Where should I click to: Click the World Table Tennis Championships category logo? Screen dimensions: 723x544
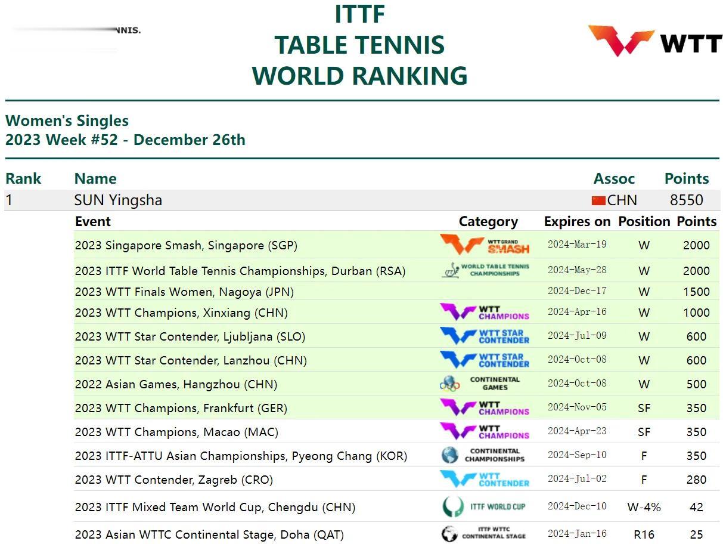click(x=485, y=270)
